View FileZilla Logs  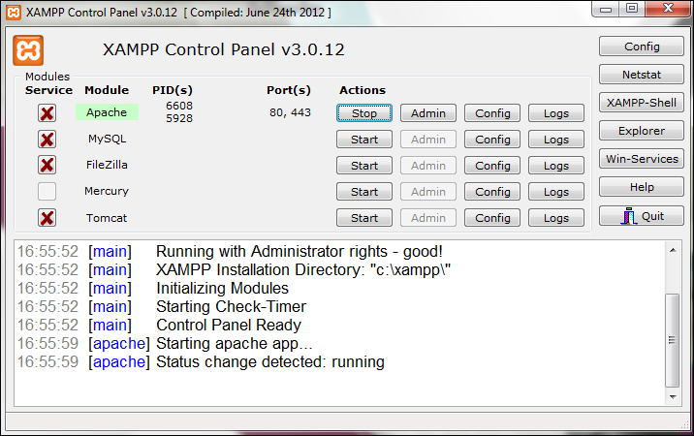click(x=556, y=166)
